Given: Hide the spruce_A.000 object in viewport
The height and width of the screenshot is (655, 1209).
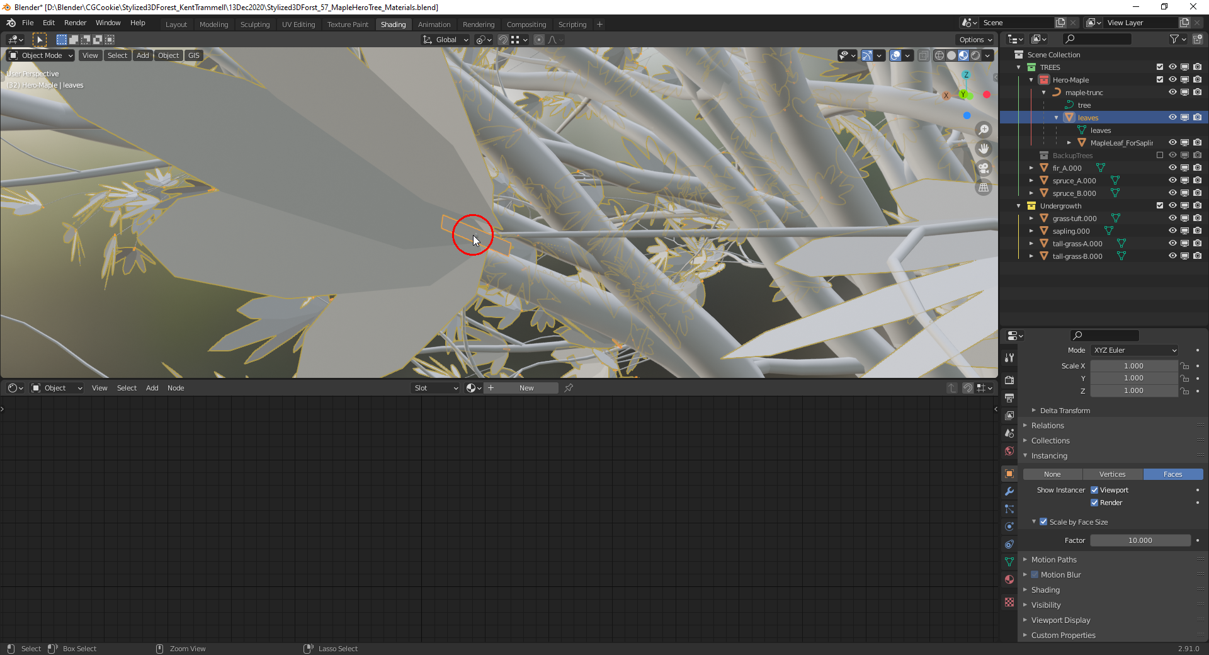Looking at the screenshot, I should coord(1172,180).
